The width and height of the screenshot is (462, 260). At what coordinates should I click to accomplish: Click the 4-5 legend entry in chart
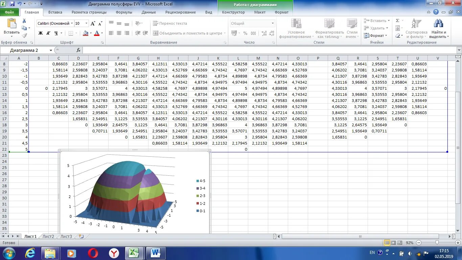(201, 181)
